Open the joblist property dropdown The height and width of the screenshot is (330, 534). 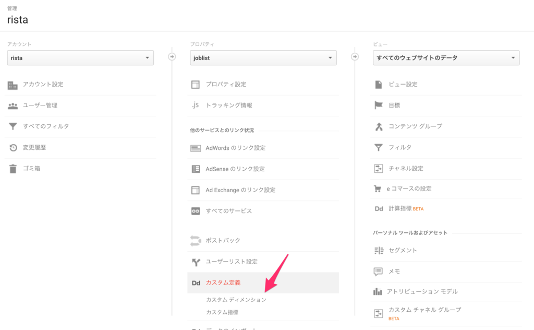click(x=263, y=58)
